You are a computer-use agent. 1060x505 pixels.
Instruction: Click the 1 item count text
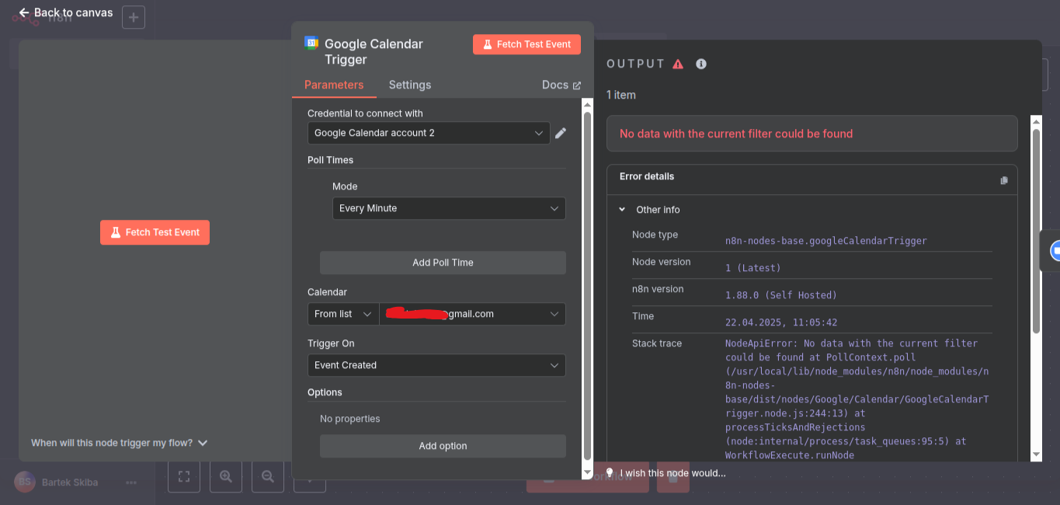point(621,95)
